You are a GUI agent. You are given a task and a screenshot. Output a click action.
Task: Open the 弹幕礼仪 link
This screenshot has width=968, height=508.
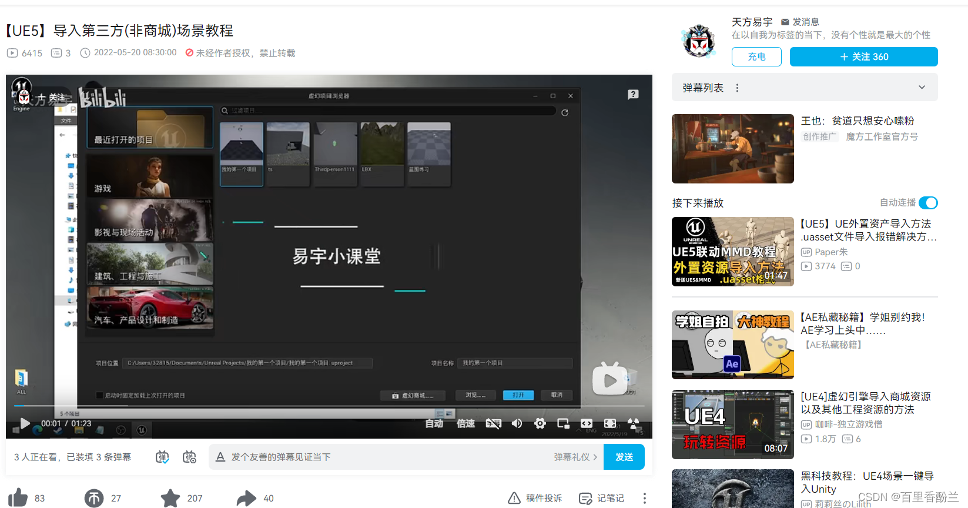pyautogui.click(x=575, y=457)
